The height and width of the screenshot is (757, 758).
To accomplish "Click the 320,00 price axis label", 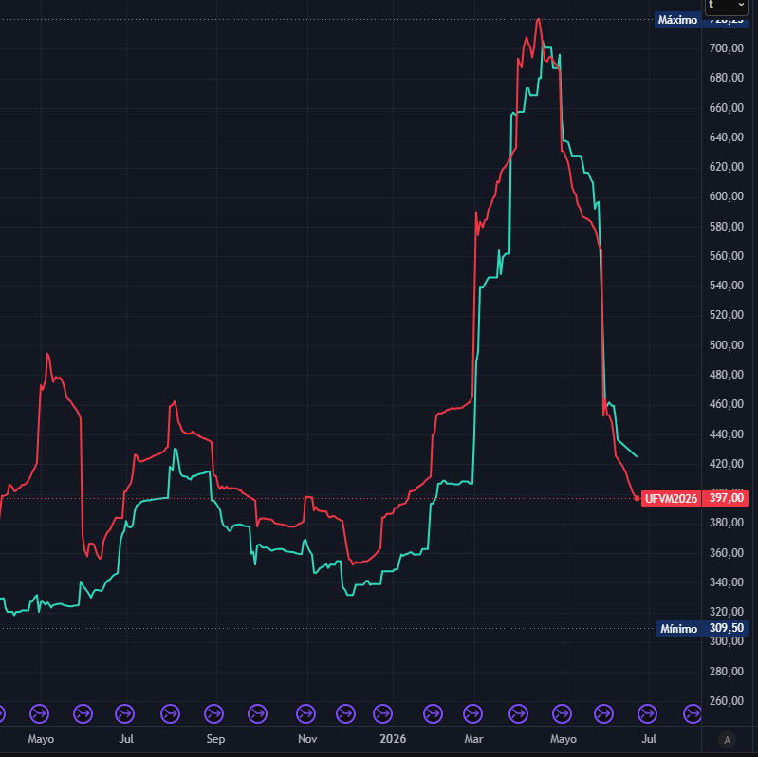I will [x=726, y=612].
